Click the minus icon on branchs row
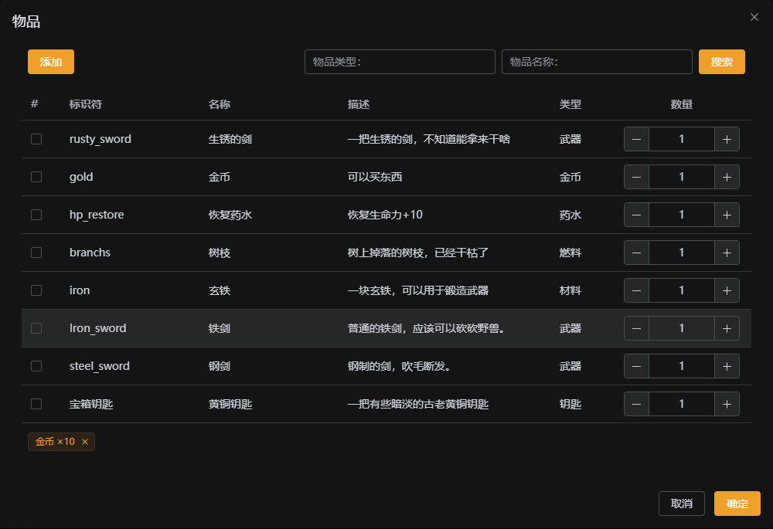The height and width of the screenshot is (529, 773). coord(636,253)
